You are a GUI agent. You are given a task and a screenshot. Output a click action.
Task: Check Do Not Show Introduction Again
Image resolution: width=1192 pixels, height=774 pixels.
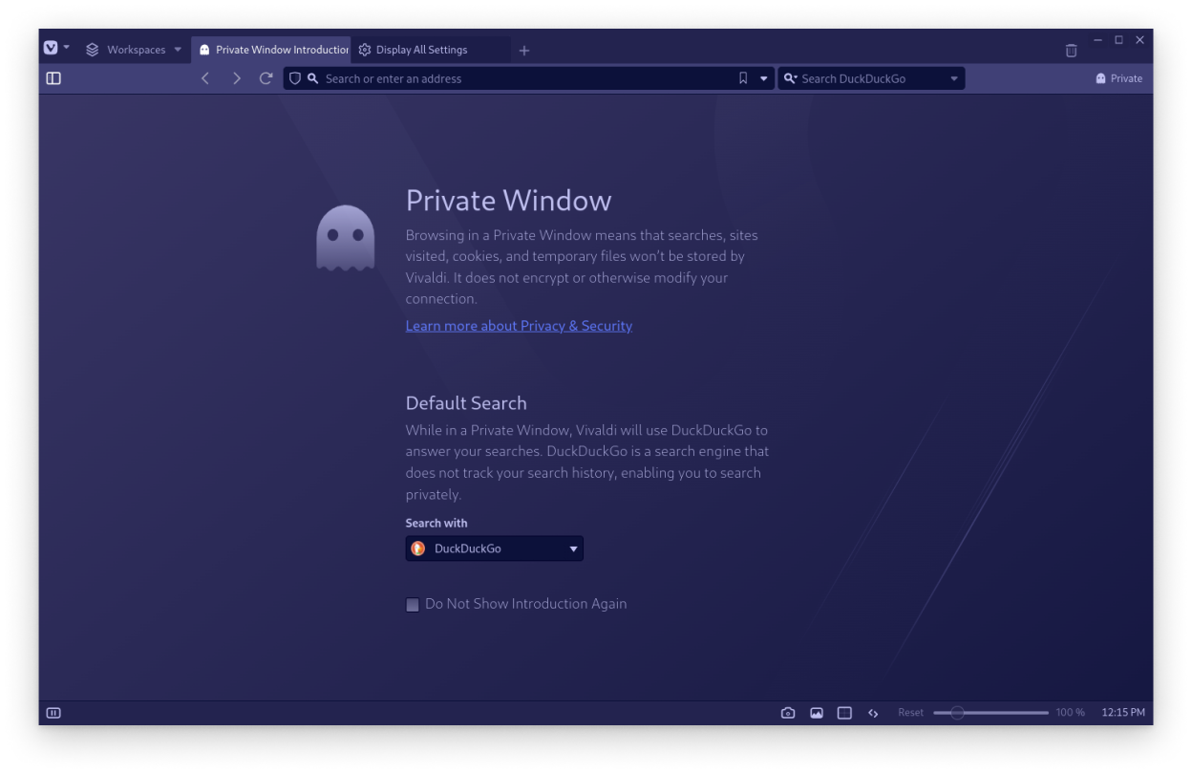[413, 605]
